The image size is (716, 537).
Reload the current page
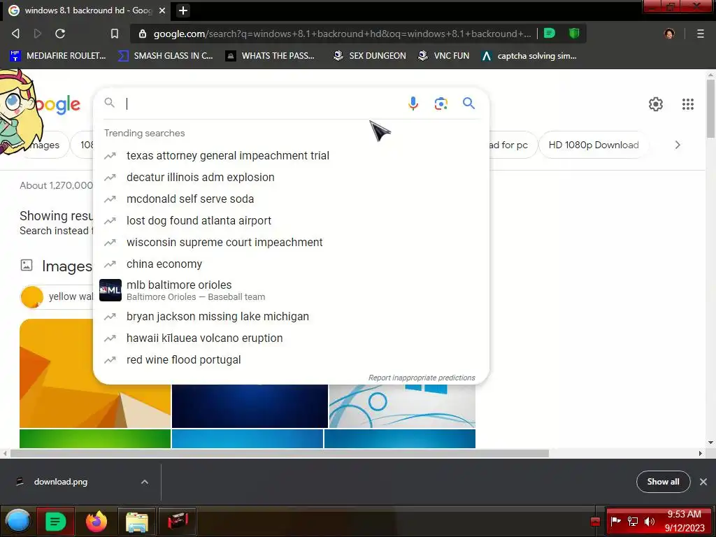(x=60, y=34)
